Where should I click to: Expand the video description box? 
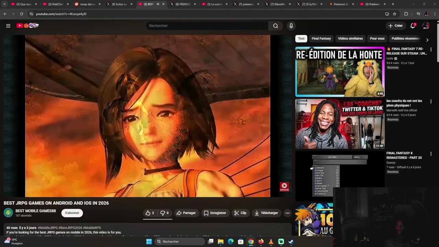coord(147,230)
